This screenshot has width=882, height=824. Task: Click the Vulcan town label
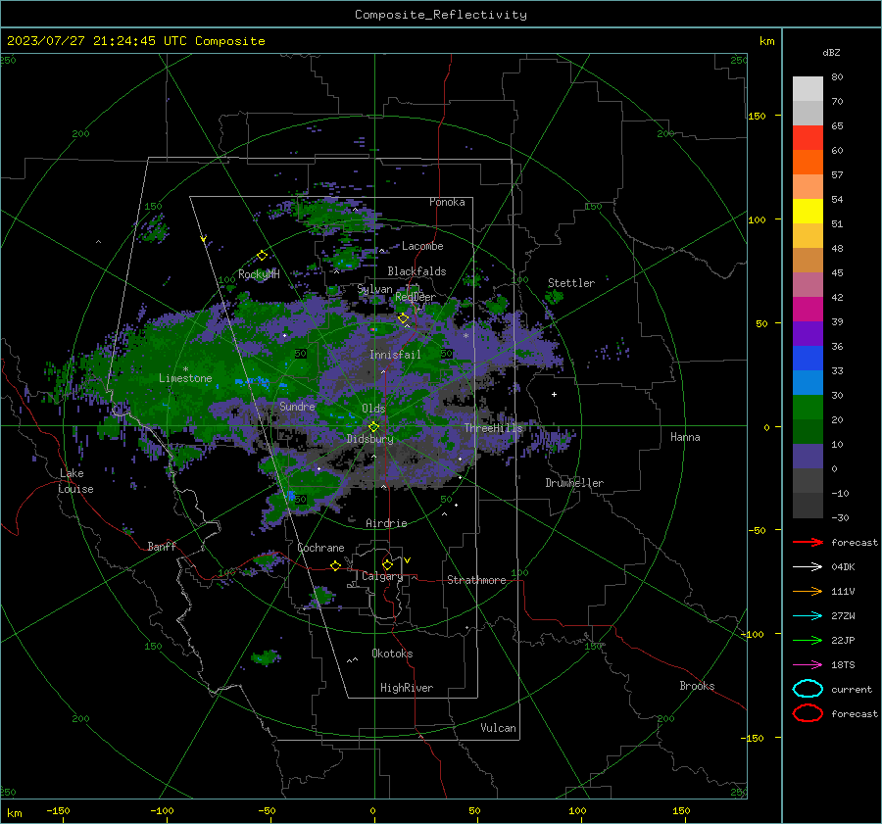point(498,728)
